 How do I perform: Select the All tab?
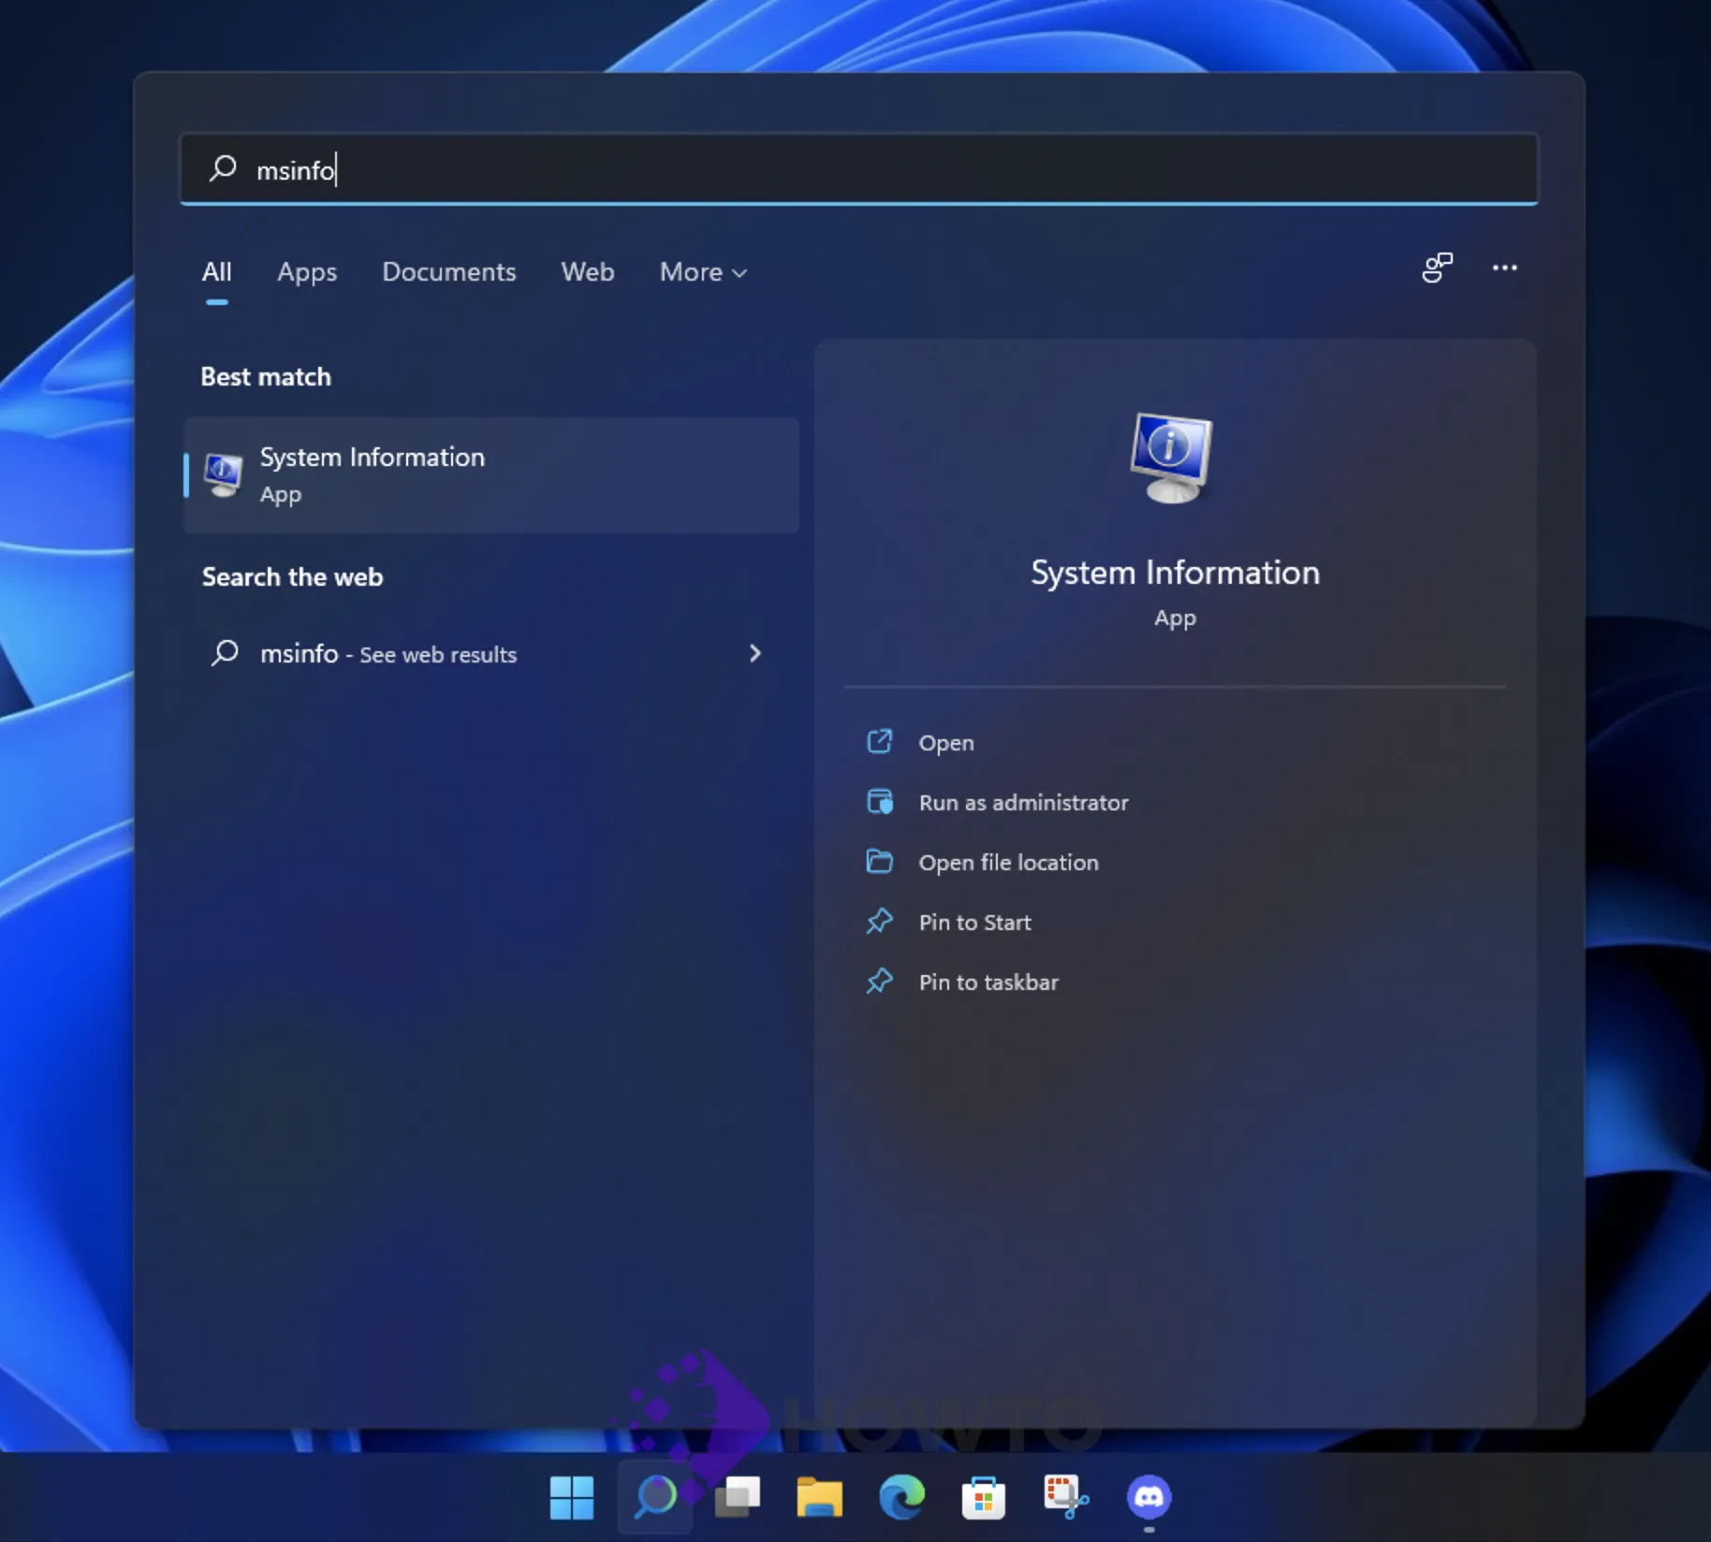point(216,272)
